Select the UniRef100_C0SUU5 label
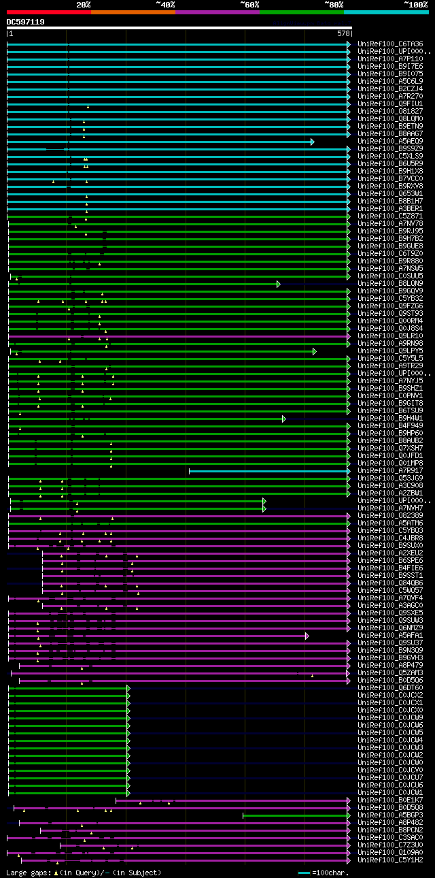435x878 pixels. (390, 276)
